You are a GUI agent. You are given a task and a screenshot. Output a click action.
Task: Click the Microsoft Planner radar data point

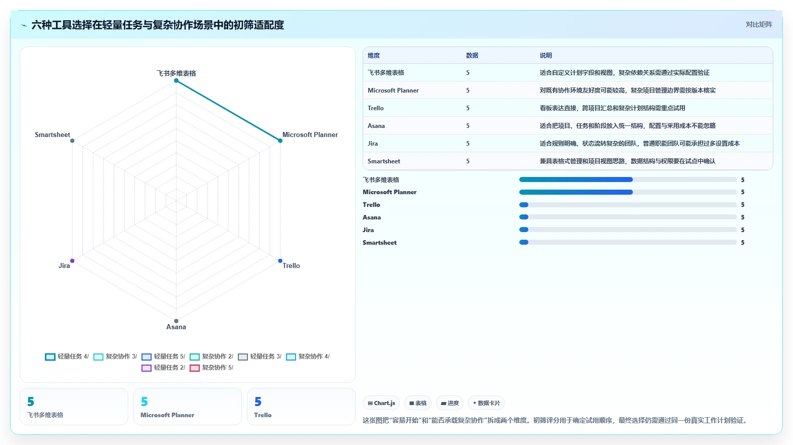280,141
